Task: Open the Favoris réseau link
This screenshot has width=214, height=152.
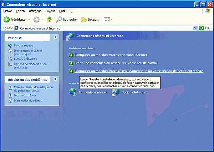Action: (x=24, y=46)
